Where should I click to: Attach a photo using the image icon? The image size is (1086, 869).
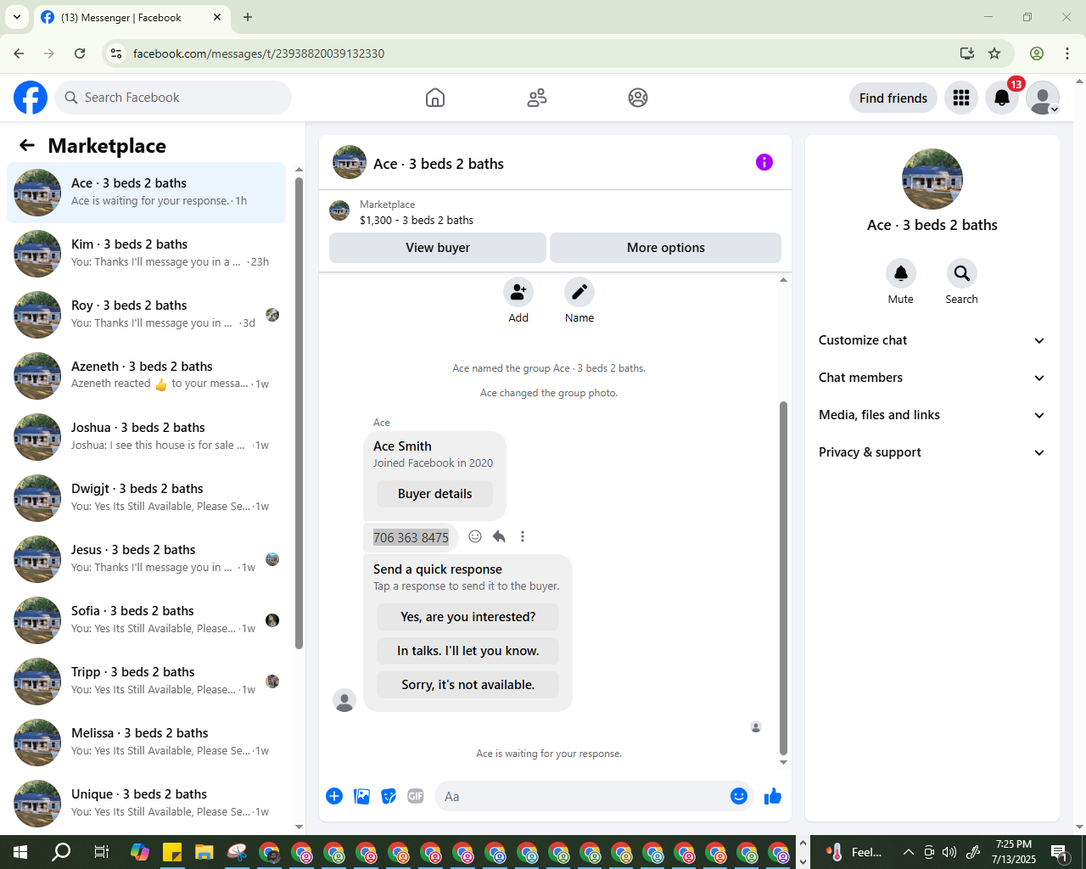click(x=361, y=796)
